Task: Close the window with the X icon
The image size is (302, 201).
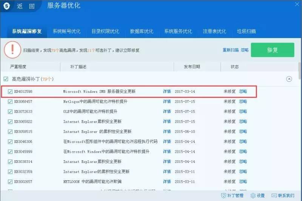Action: [297, 4]
